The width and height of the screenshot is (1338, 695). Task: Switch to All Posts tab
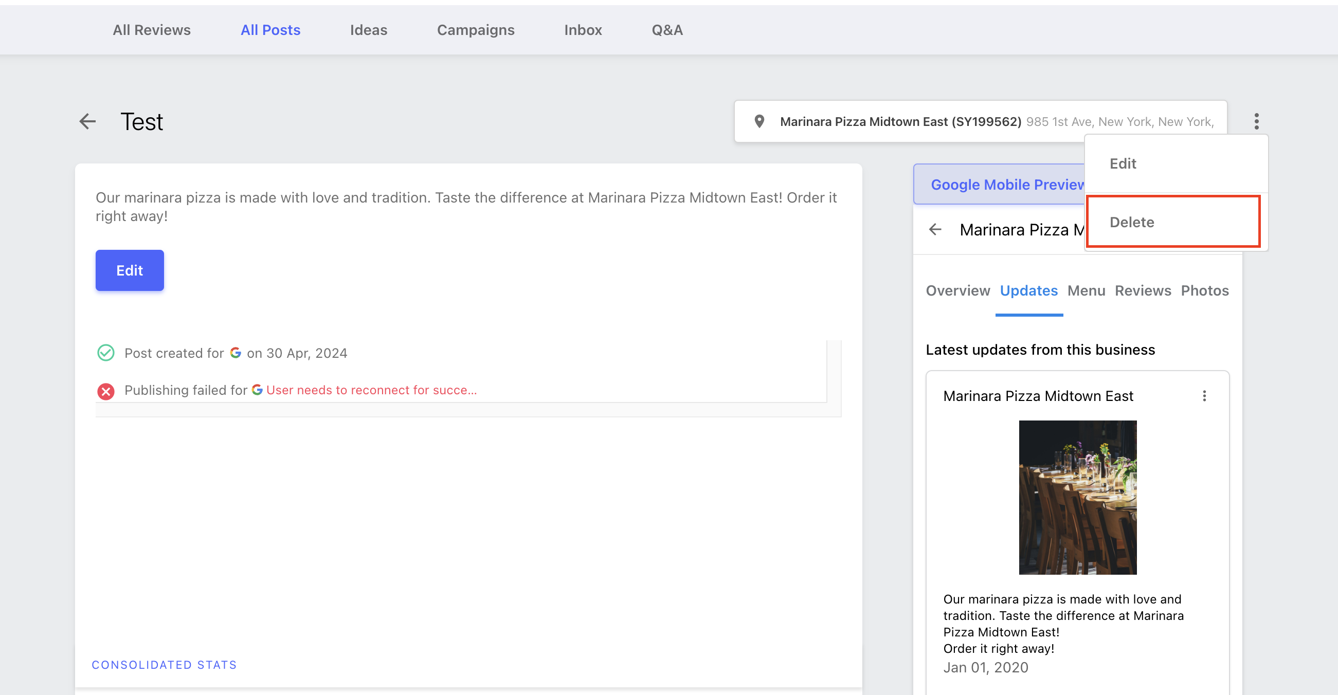pyautogui.click(x=270, y=30)
